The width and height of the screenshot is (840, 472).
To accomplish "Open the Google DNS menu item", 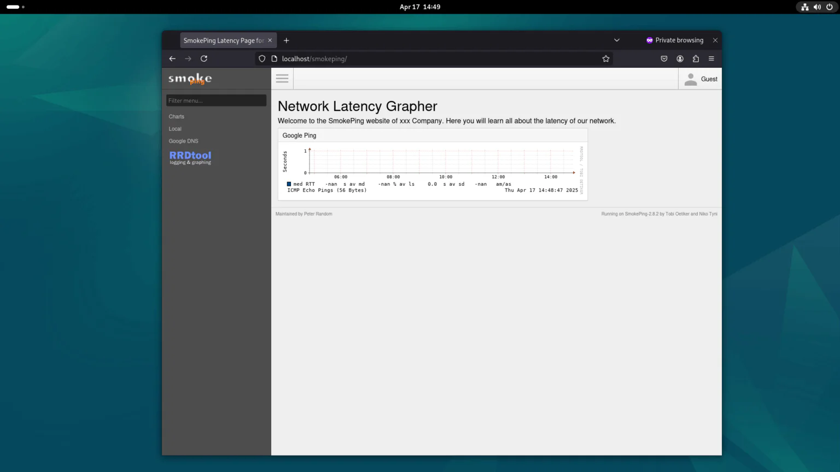I will click(183, 141).
